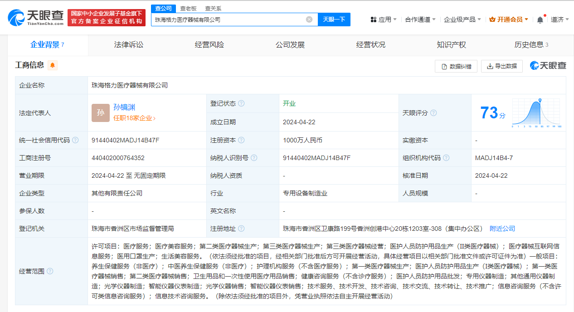Select the 历史信息 tab

[x=531, y=44]
